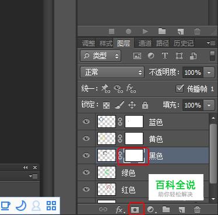Filter for smart objects
Screen dimensions: 218x215
(x=193, y=56)
